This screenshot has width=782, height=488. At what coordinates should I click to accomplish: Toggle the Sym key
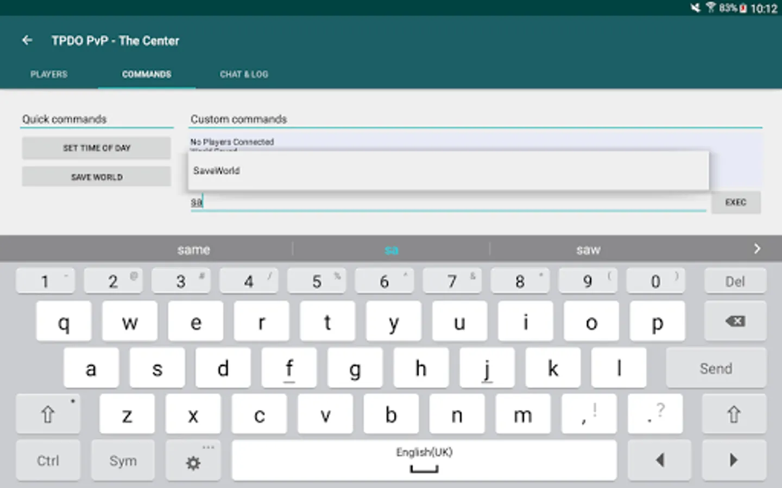click(x=123, y=460)
